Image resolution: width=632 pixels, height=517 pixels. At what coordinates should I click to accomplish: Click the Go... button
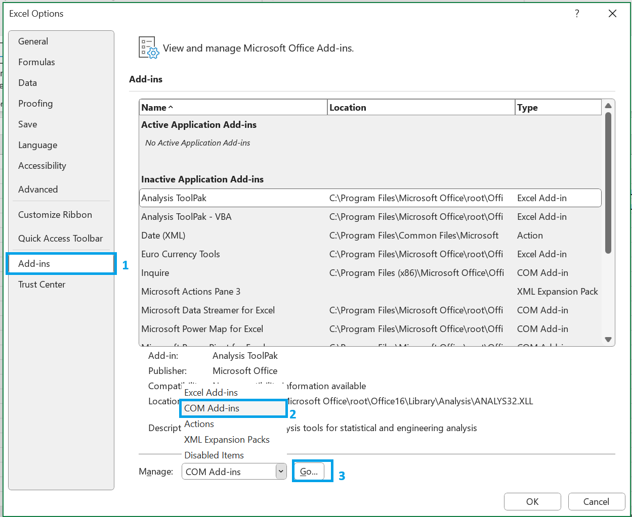pyautogui.click(x=309, y=472)
